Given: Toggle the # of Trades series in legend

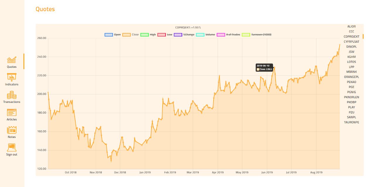Looking at the screenshot, I should (229, 34).
